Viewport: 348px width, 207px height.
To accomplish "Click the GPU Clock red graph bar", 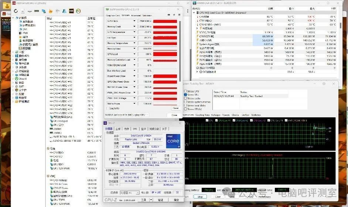I will coord(165,21).
